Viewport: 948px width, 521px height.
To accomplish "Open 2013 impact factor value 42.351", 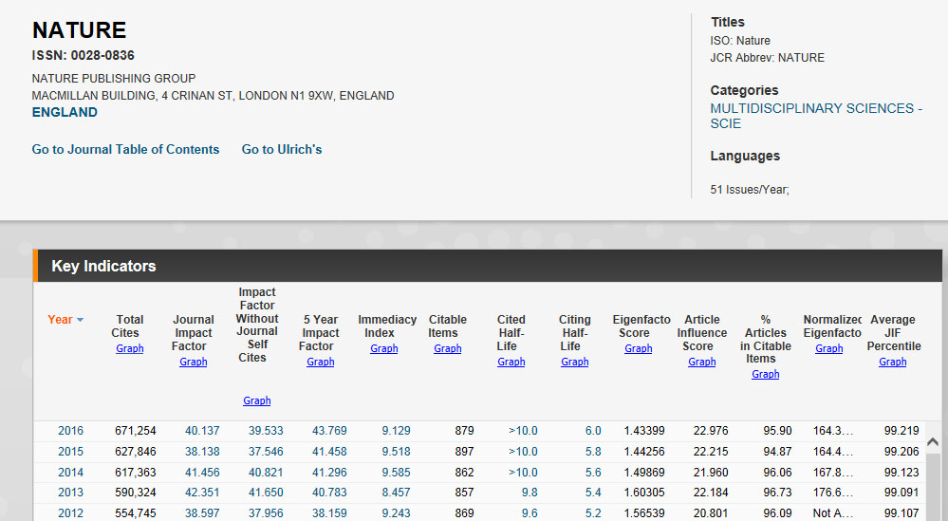I will [x=202, y=493].
